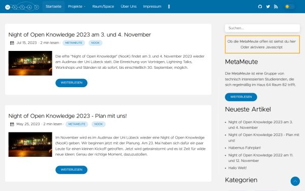This screenshot has width=305, height=191.
Task: Click the 'MetaMeute' sidebar heading
Action: click(241, 62)
